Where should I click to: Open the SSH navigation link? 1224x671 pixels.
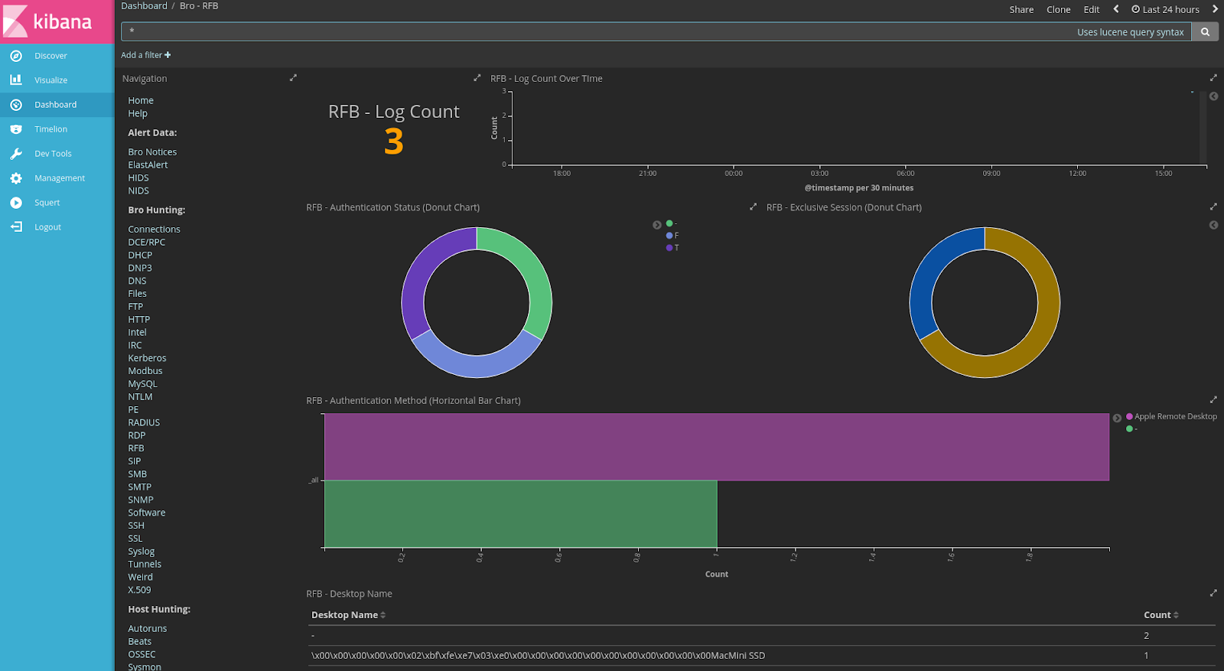pos(136,526)
